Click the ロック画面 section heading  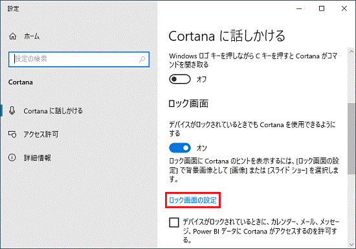(188, 104)
